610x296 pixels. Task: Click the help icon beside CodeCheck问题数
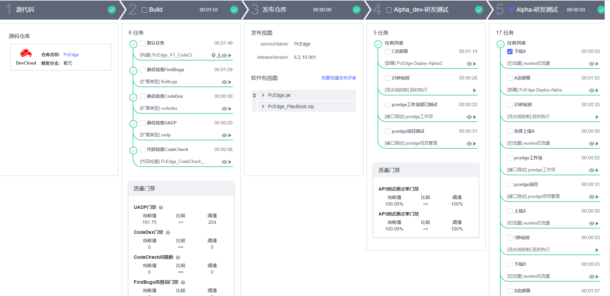coord(178,257)
